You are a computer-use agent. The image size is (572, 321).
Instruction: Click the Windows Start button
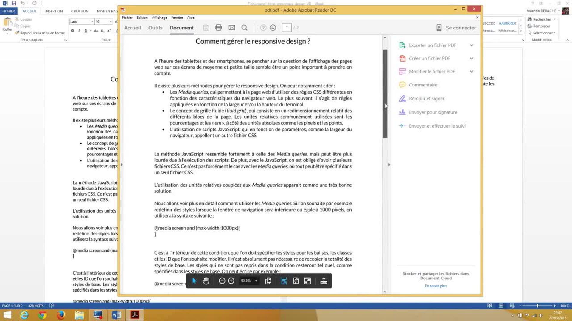pyautogui.click(x=7, y=315)
